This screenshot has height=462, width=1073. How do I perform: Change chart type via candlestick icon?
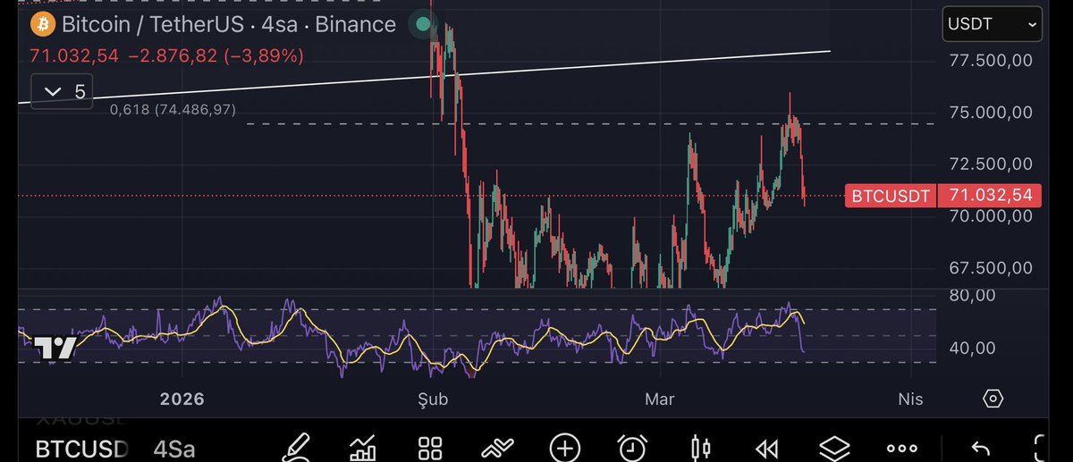click(700, 447)
